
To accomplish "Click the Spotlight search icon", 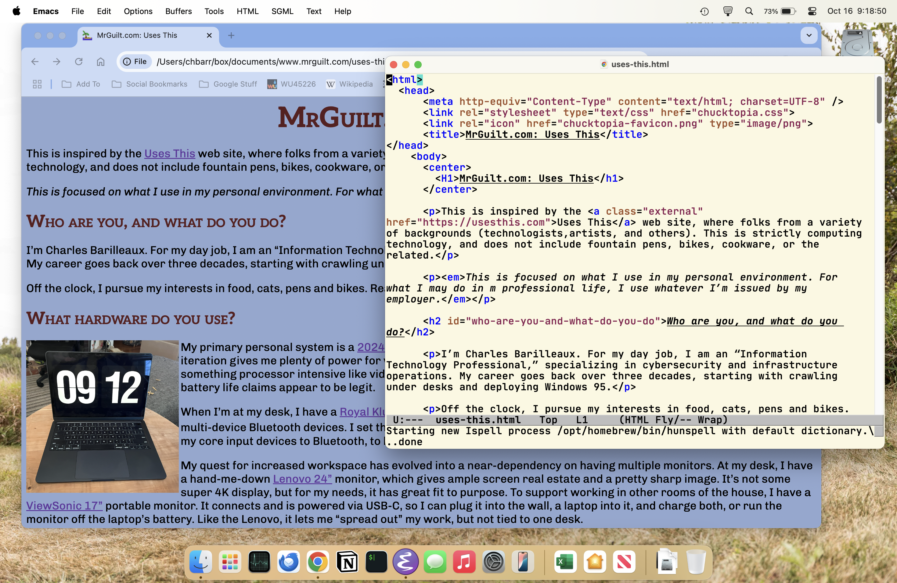I will [749, 11].
